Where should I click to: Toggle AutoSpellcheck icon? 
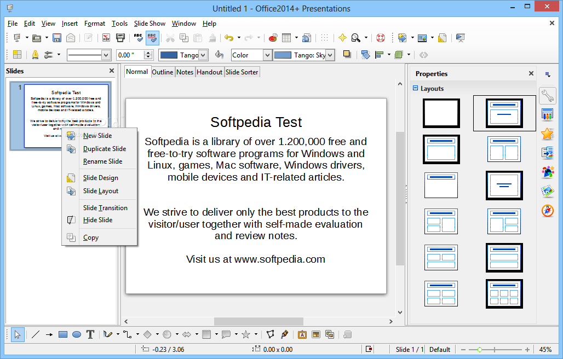(152, 38)
